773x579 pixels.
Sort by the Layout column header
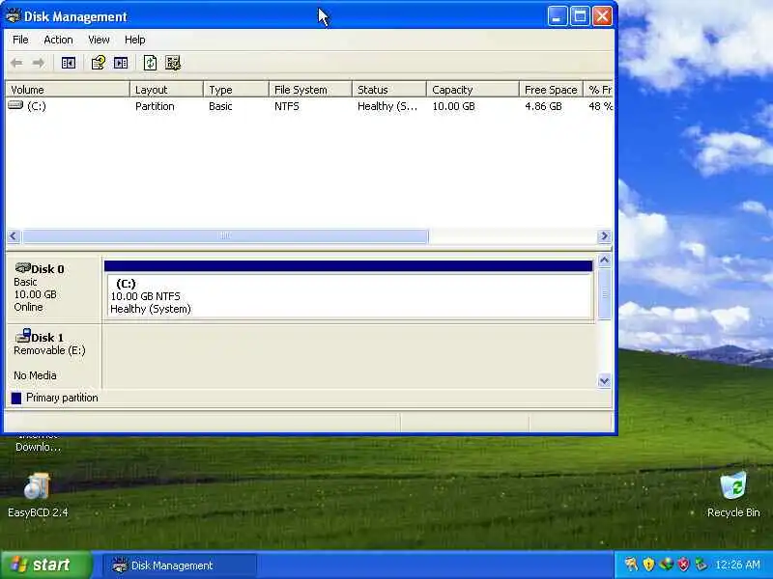click(x=166, y=90)
